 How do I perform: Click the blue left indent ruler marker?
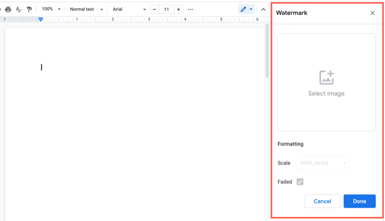41,19
